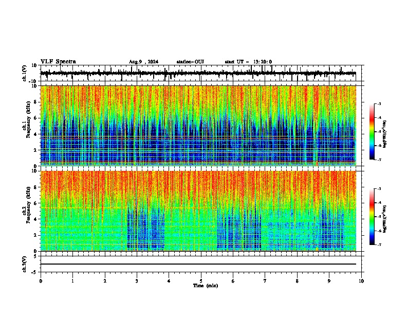Click time axis tick label "3"
Image resolution: width=407 pixels, height=315 pixels.
point(137,281)
